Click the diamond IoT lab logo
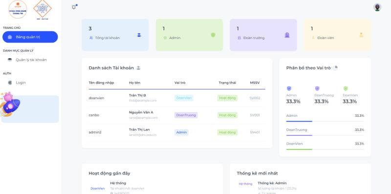Screen dimensions: 391x194 (x=43, y=9)
